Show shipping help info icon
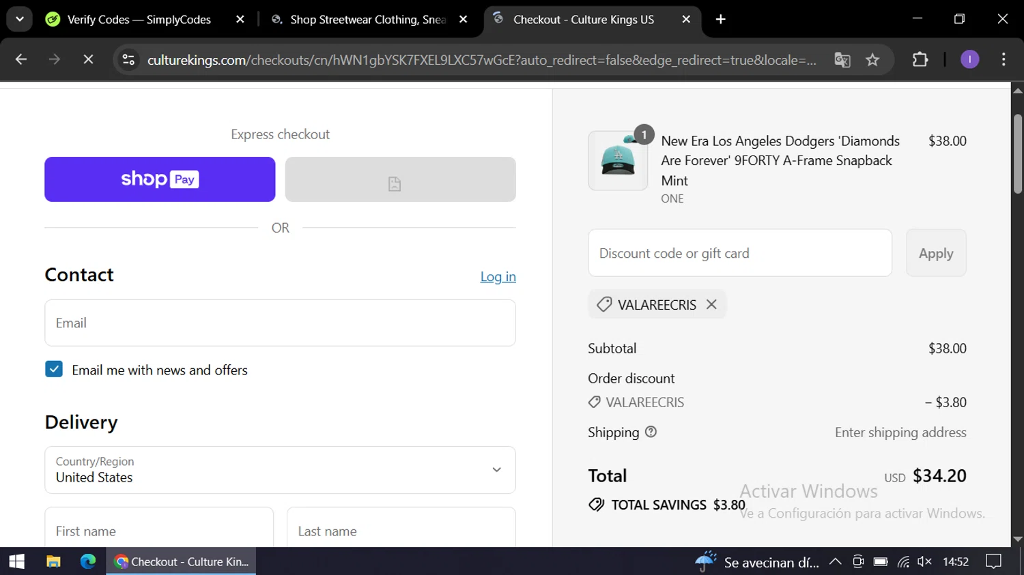Screen dimensions: 1024x575 (651, 432)
